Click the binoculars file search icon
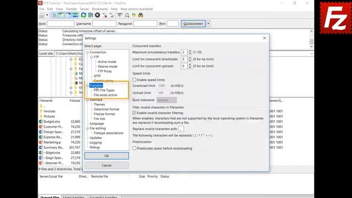 click(141, 15)
